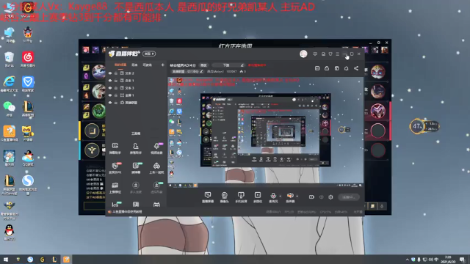This screenshot has width=470, height=264.
Task: Click the padlock icon in the stream header
Action: point(327,68)
